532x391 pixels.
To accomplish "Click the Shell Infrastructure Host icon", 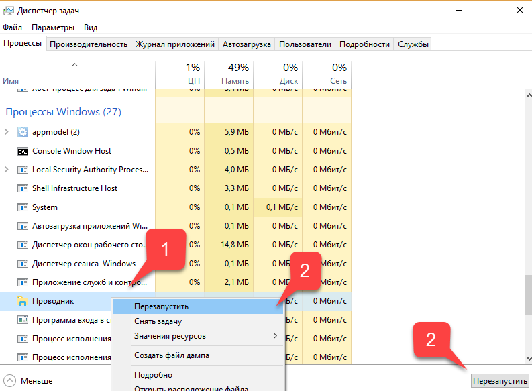I will (23, 188).
